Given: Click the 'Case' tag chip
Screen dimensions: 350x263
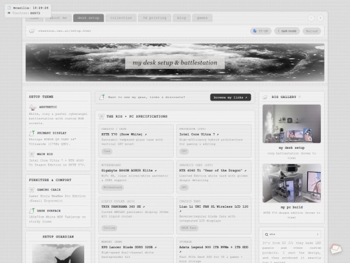Looking at the screenshot, I should (107, 151).
